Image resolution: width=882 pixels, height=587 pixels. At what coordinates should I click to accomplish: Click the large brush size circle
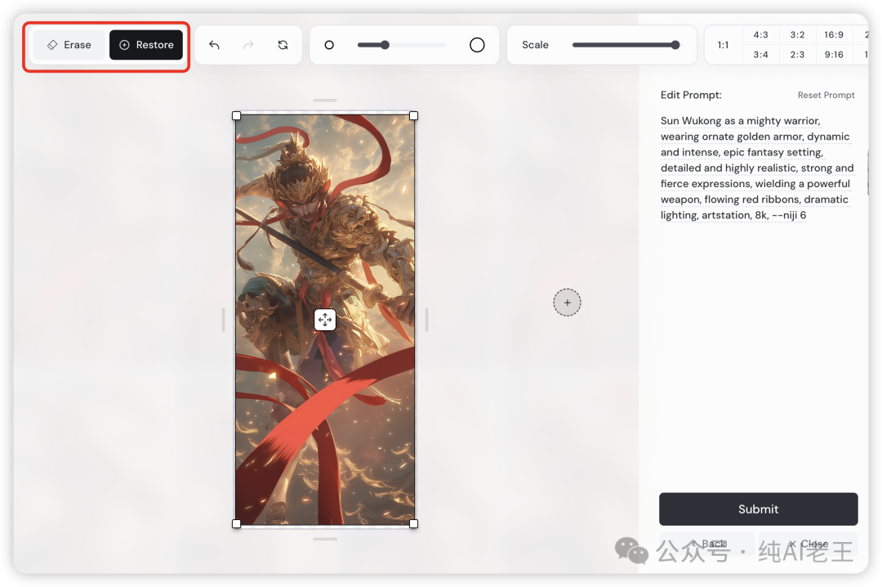click(x=477, y=45)
